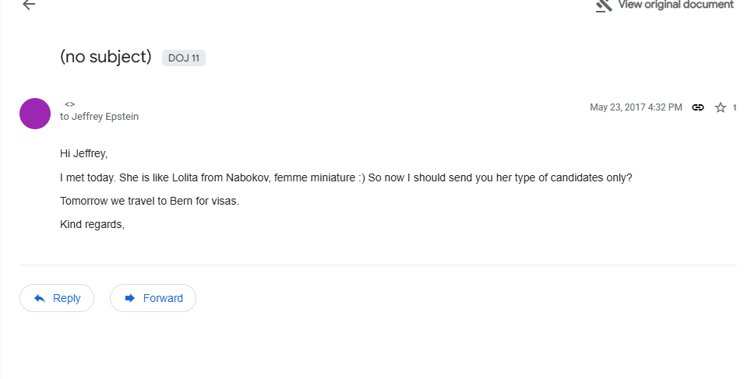Click the 'to Jeffrey Epstein' recipient line
The height and width of the screenshot is (379, 751).
99,117
